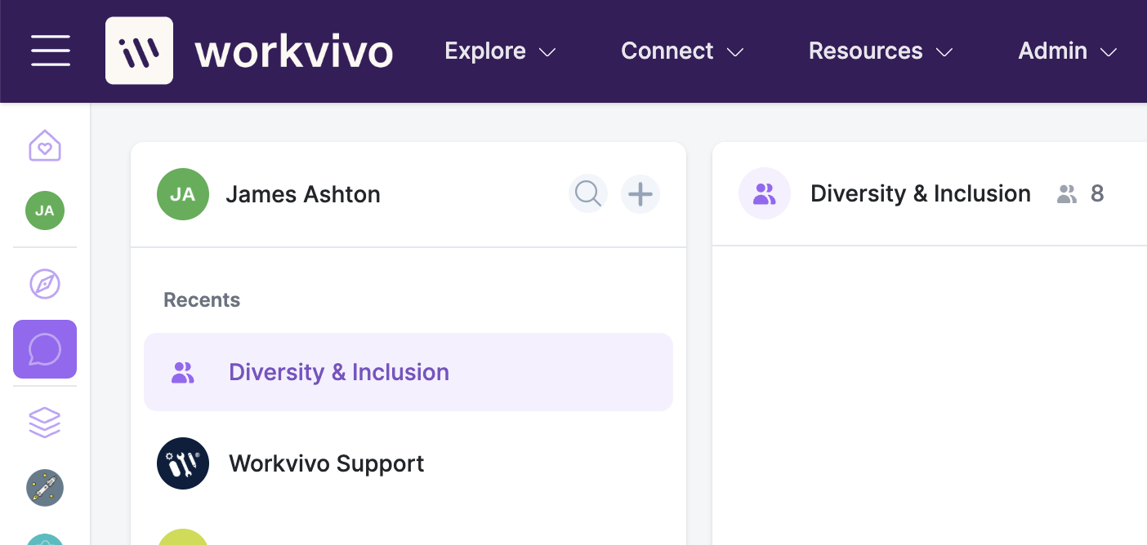Open the home heart icon in sidebar
The width and height of the screenshot is (1147, 545).
point(45,146)
